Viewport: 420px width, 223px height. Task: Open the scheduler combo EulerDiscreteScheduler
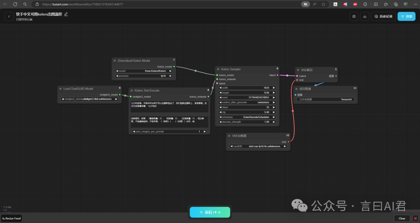(247, 117)
